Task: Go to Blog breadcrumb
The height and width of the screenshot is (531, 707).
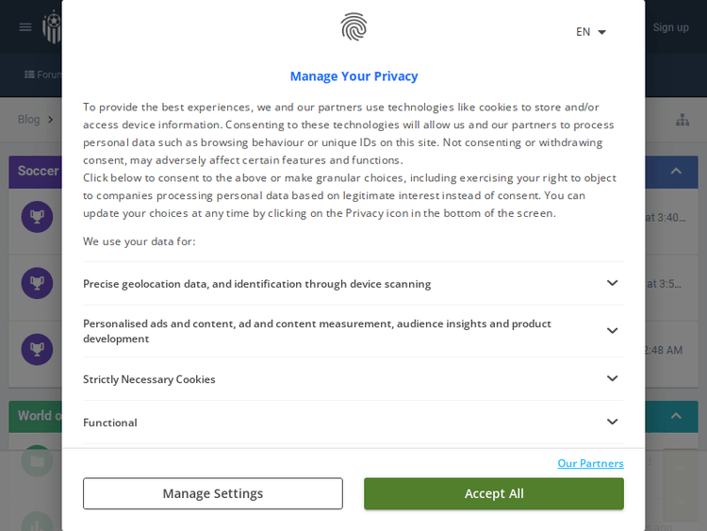Action: pyautogui.click(x=28, y=120)
